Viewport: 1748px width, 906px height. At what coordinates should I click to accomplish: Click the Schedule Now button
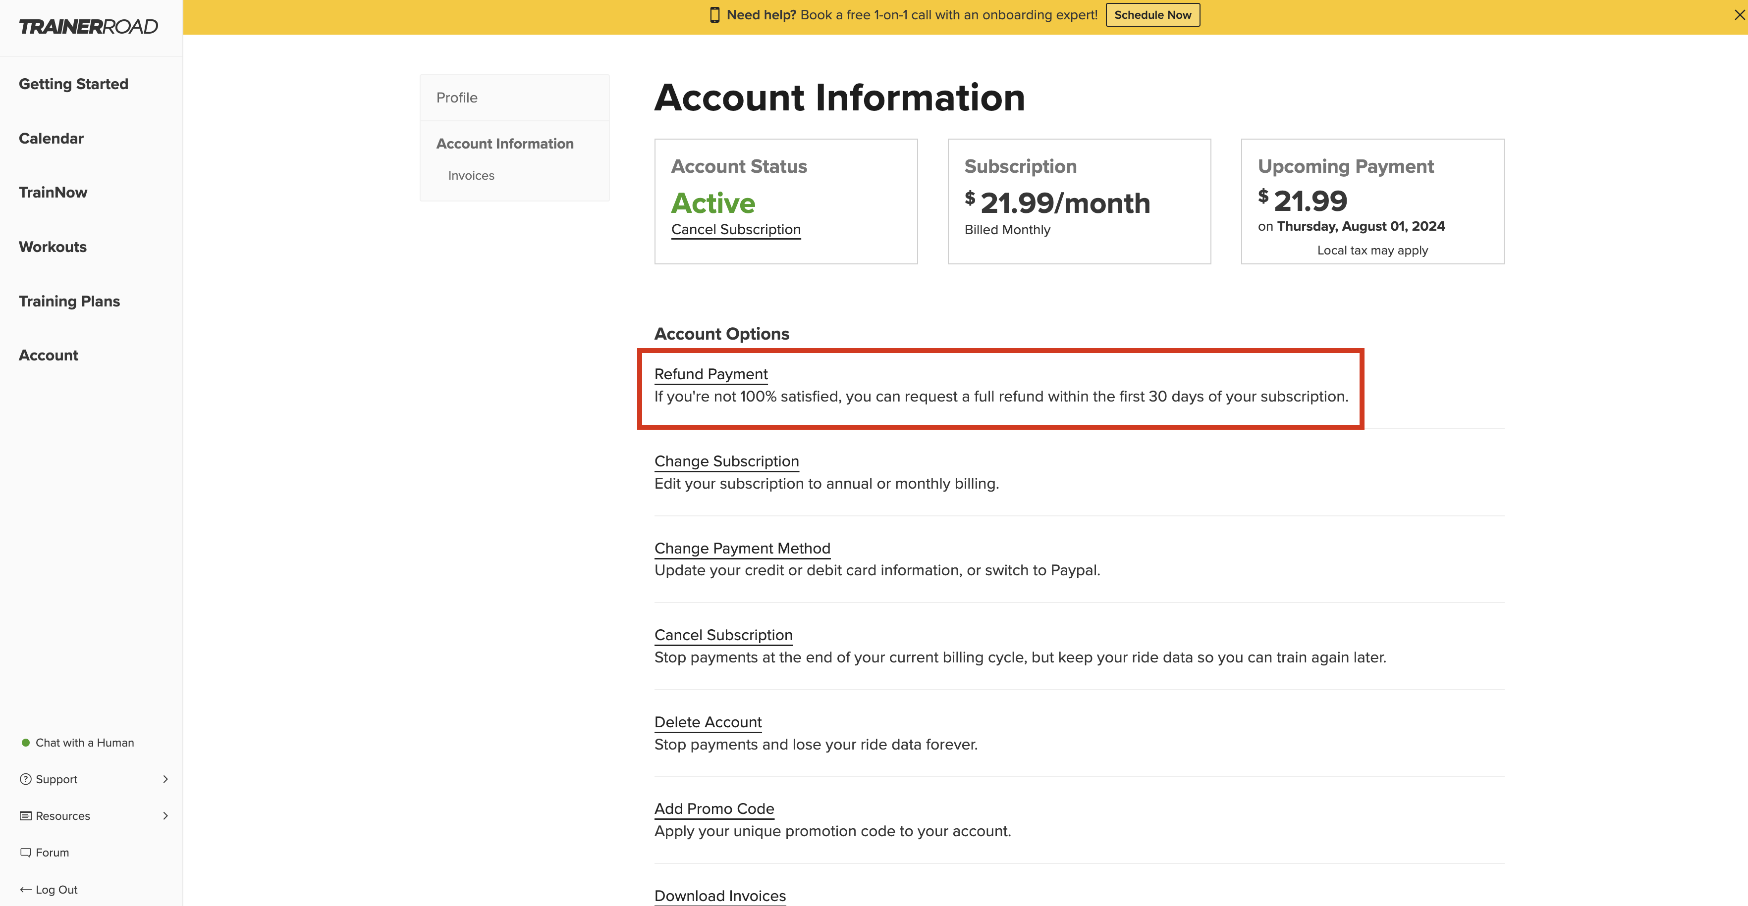[x=1152, y=15]
